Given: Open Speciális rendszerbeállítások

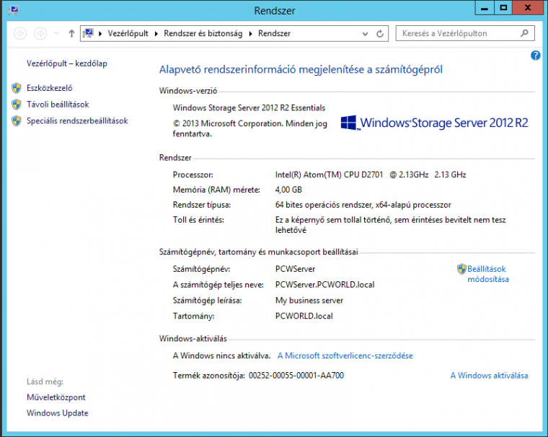Looking at the screenshot, I should pyautogui.click(x=77, y=120).
